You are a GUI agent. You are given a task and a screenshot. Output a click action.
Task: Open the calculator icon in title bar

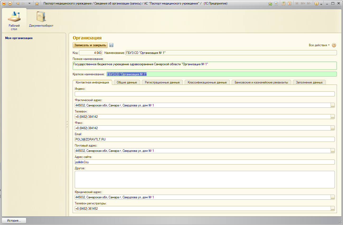[x=283, y=3]
